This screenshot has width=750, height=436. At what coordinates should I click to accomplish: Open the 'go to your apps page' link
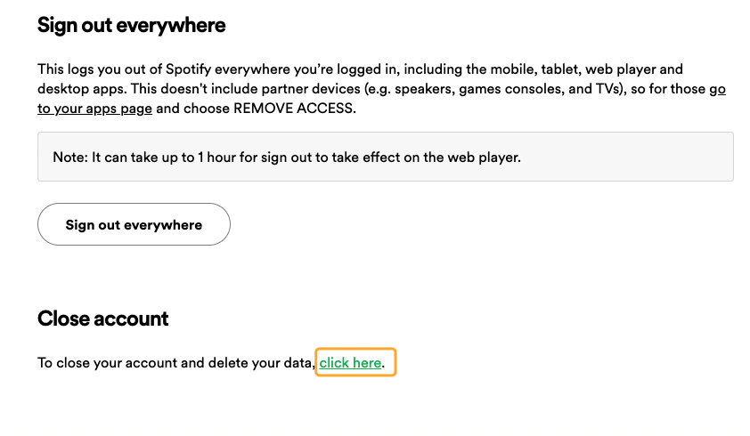[x=94, y=109]
